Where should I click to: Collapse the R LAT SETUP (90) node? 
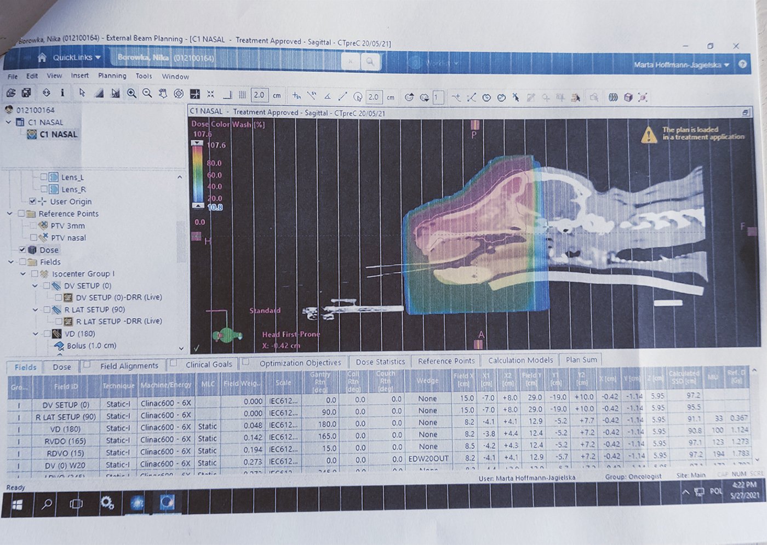(36, 309)
